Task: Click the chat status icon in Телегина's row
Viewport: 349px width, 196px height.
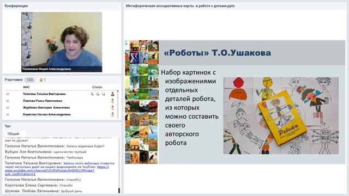Action: click(104, 94)
